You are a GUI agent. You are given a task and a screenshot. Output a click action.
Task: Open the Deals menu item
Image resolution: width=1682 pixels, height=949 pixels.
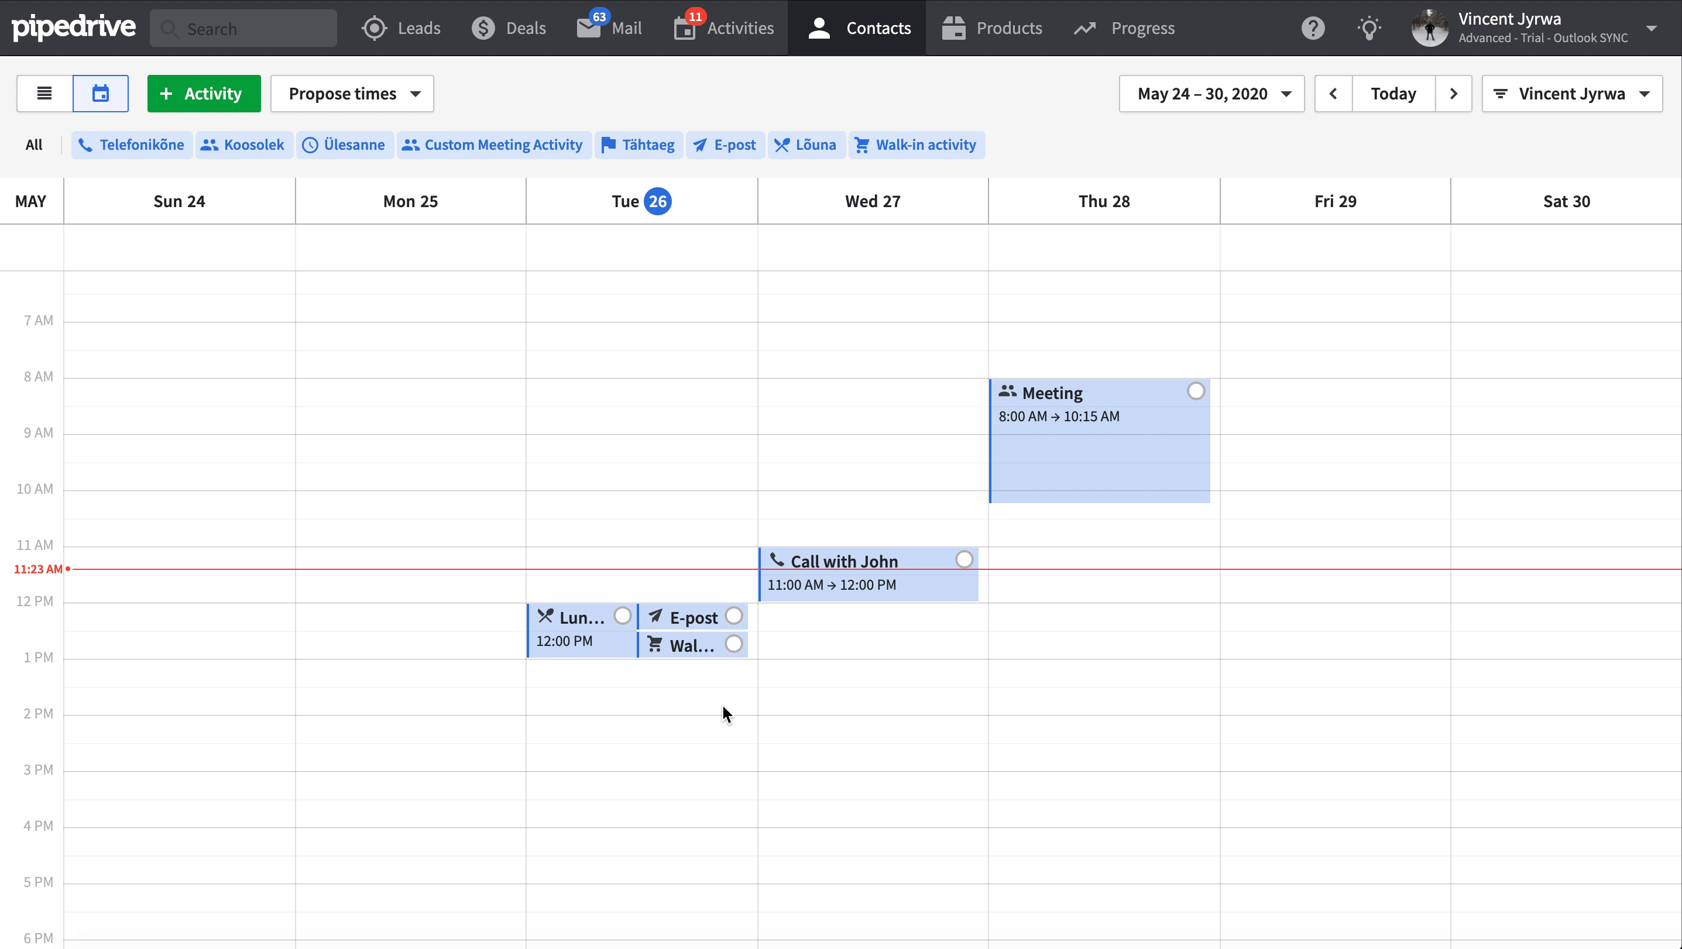(x=509, y=28)
